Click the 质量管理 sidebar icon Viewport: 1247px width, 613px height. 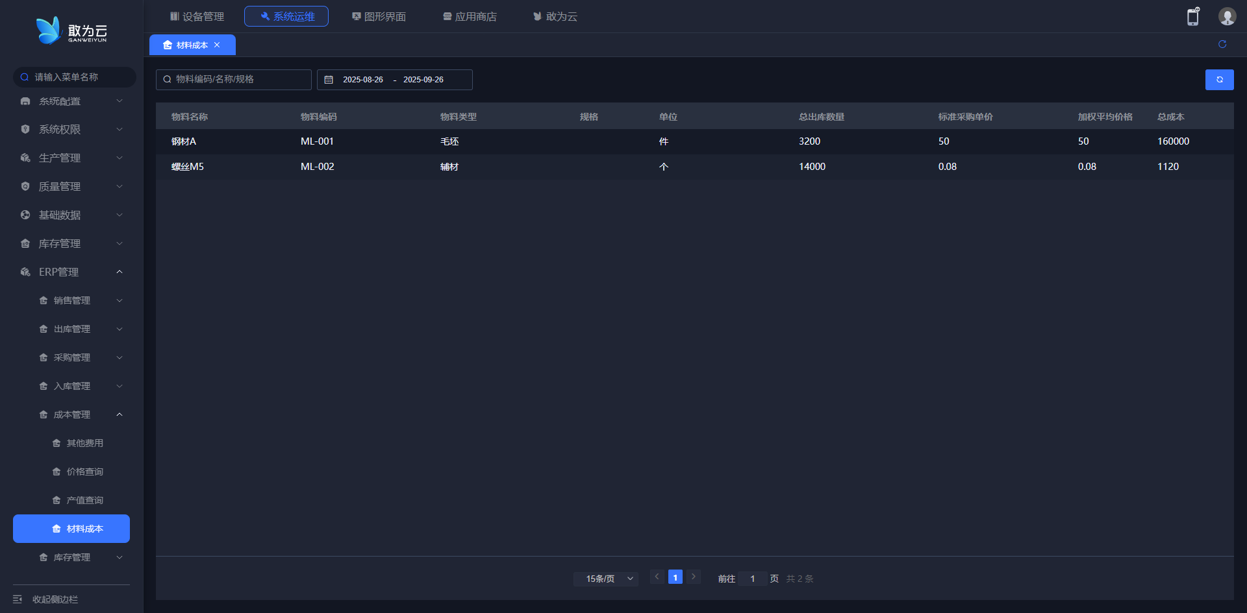(25, 186)
